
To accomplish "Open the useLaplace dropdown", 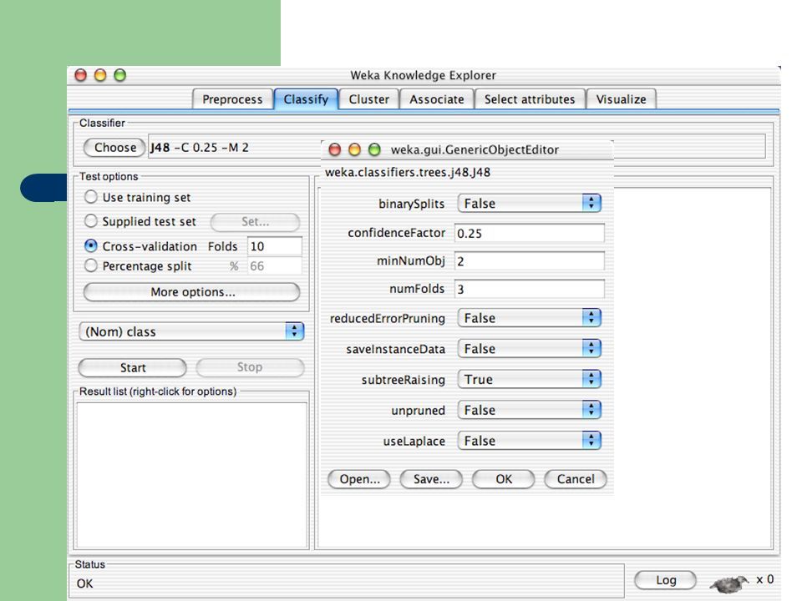I will [x=530, y=441].
